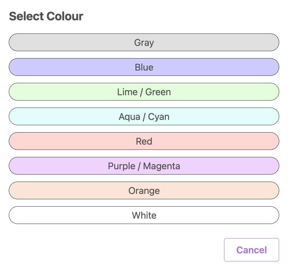Dismiss the Select Colour dialog via Cancel
This screenshot has height=268, width=288.
tap(251, 250)
